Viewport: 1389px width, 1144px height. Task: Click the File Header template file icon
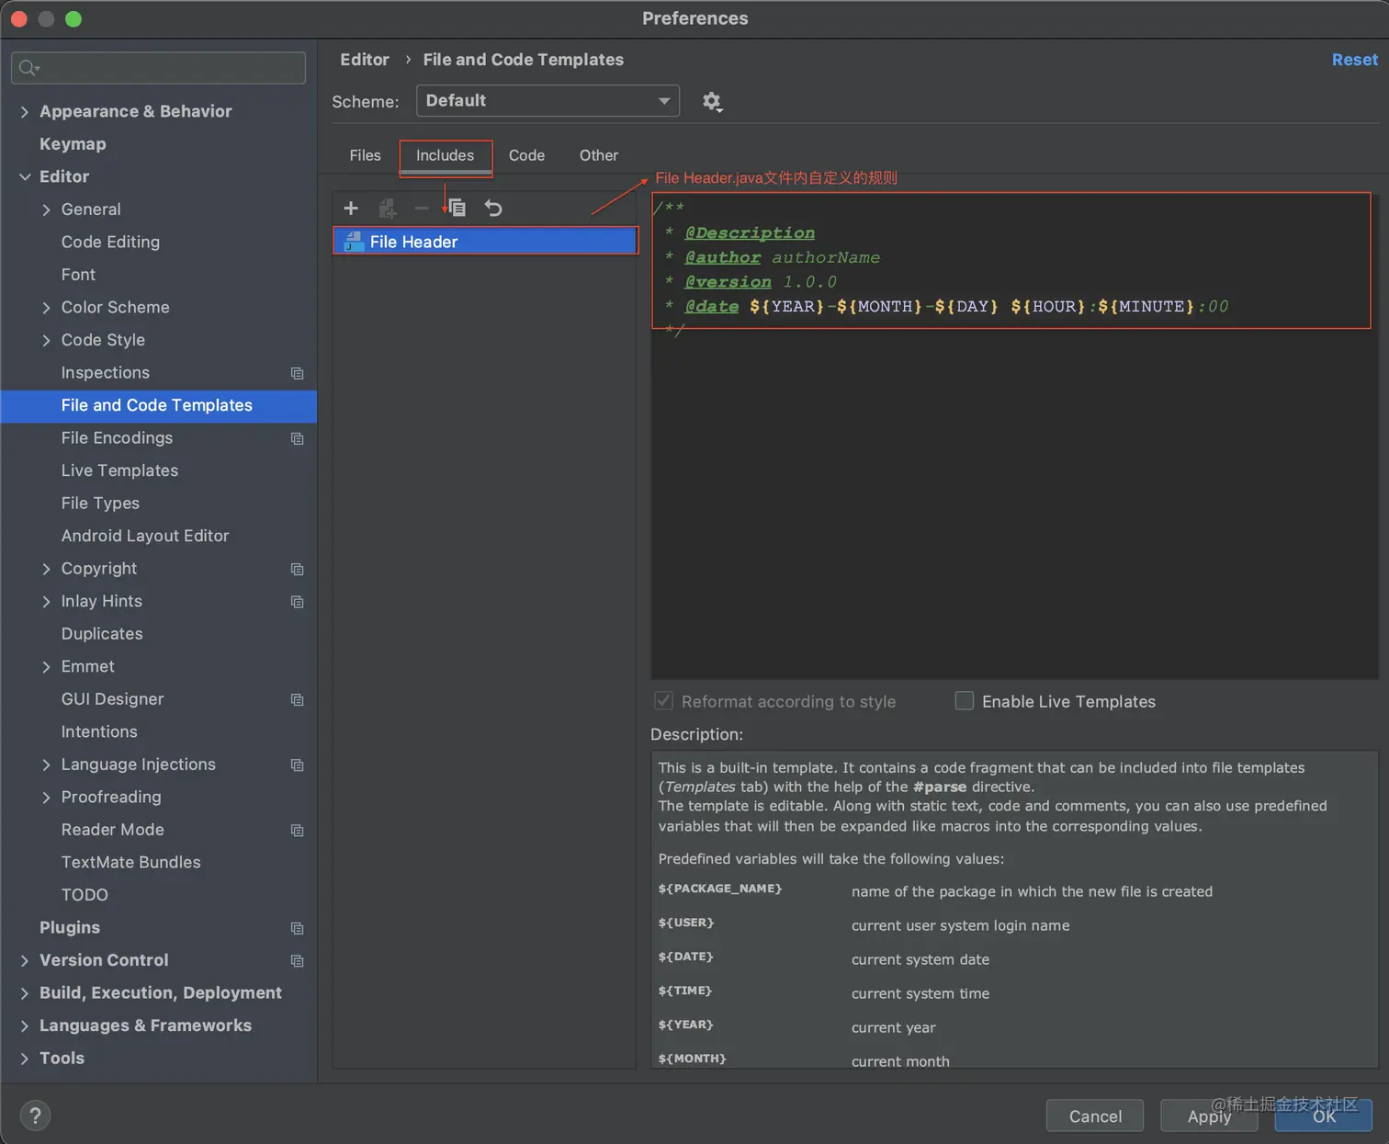pos(353,242)
